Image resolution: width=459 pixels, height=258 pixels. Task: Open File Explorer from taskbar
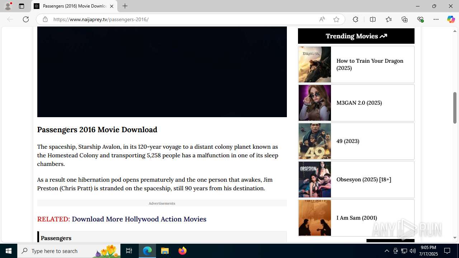pos(165,251)
